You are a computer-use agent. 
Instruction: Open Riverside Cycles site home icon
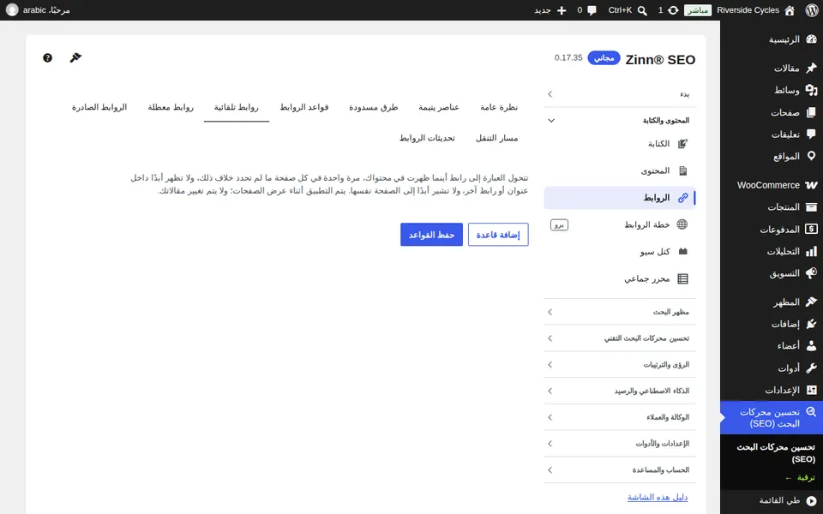pyautogui.click(x=790, y=10)
